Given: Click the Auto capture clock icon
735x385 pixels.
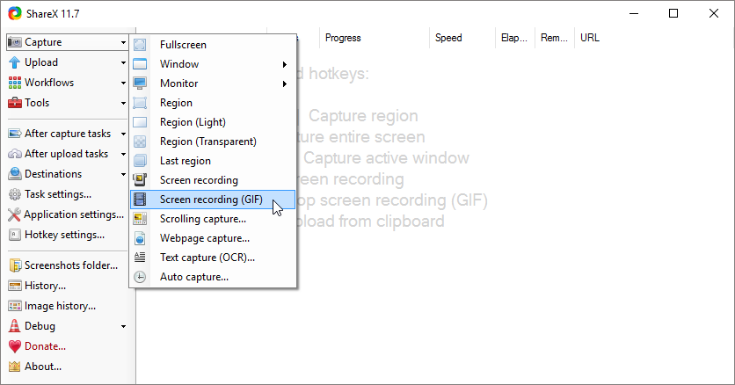Looking at the screenshot, I should tap(140, 277).
